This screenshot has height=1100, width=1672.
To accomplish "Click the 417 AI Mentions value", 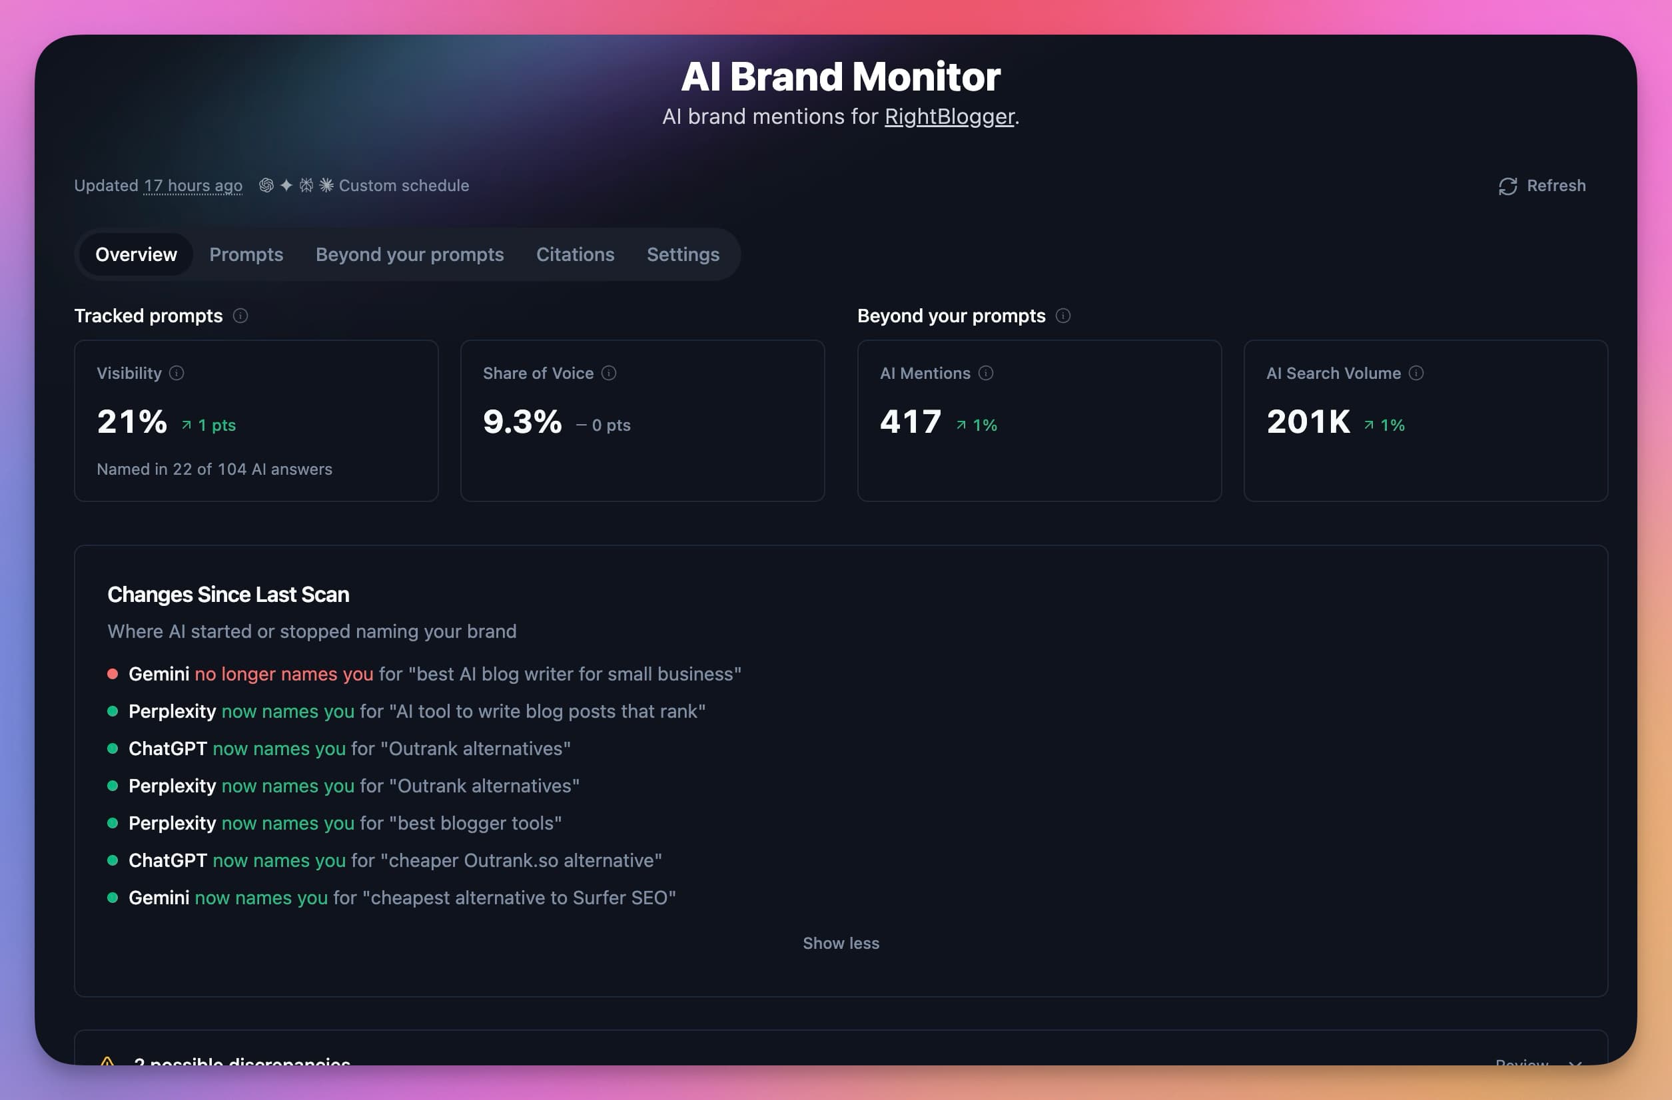I will pos(911,422).
